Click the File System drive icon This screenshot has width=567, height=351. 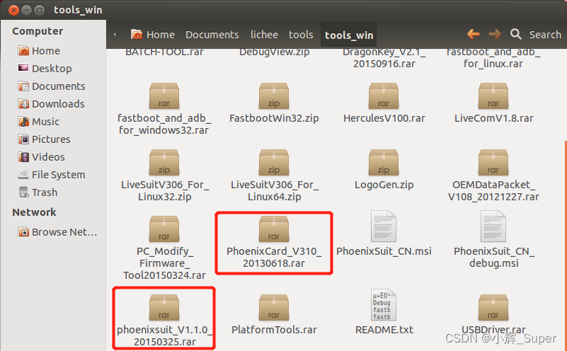coord(23,175)
